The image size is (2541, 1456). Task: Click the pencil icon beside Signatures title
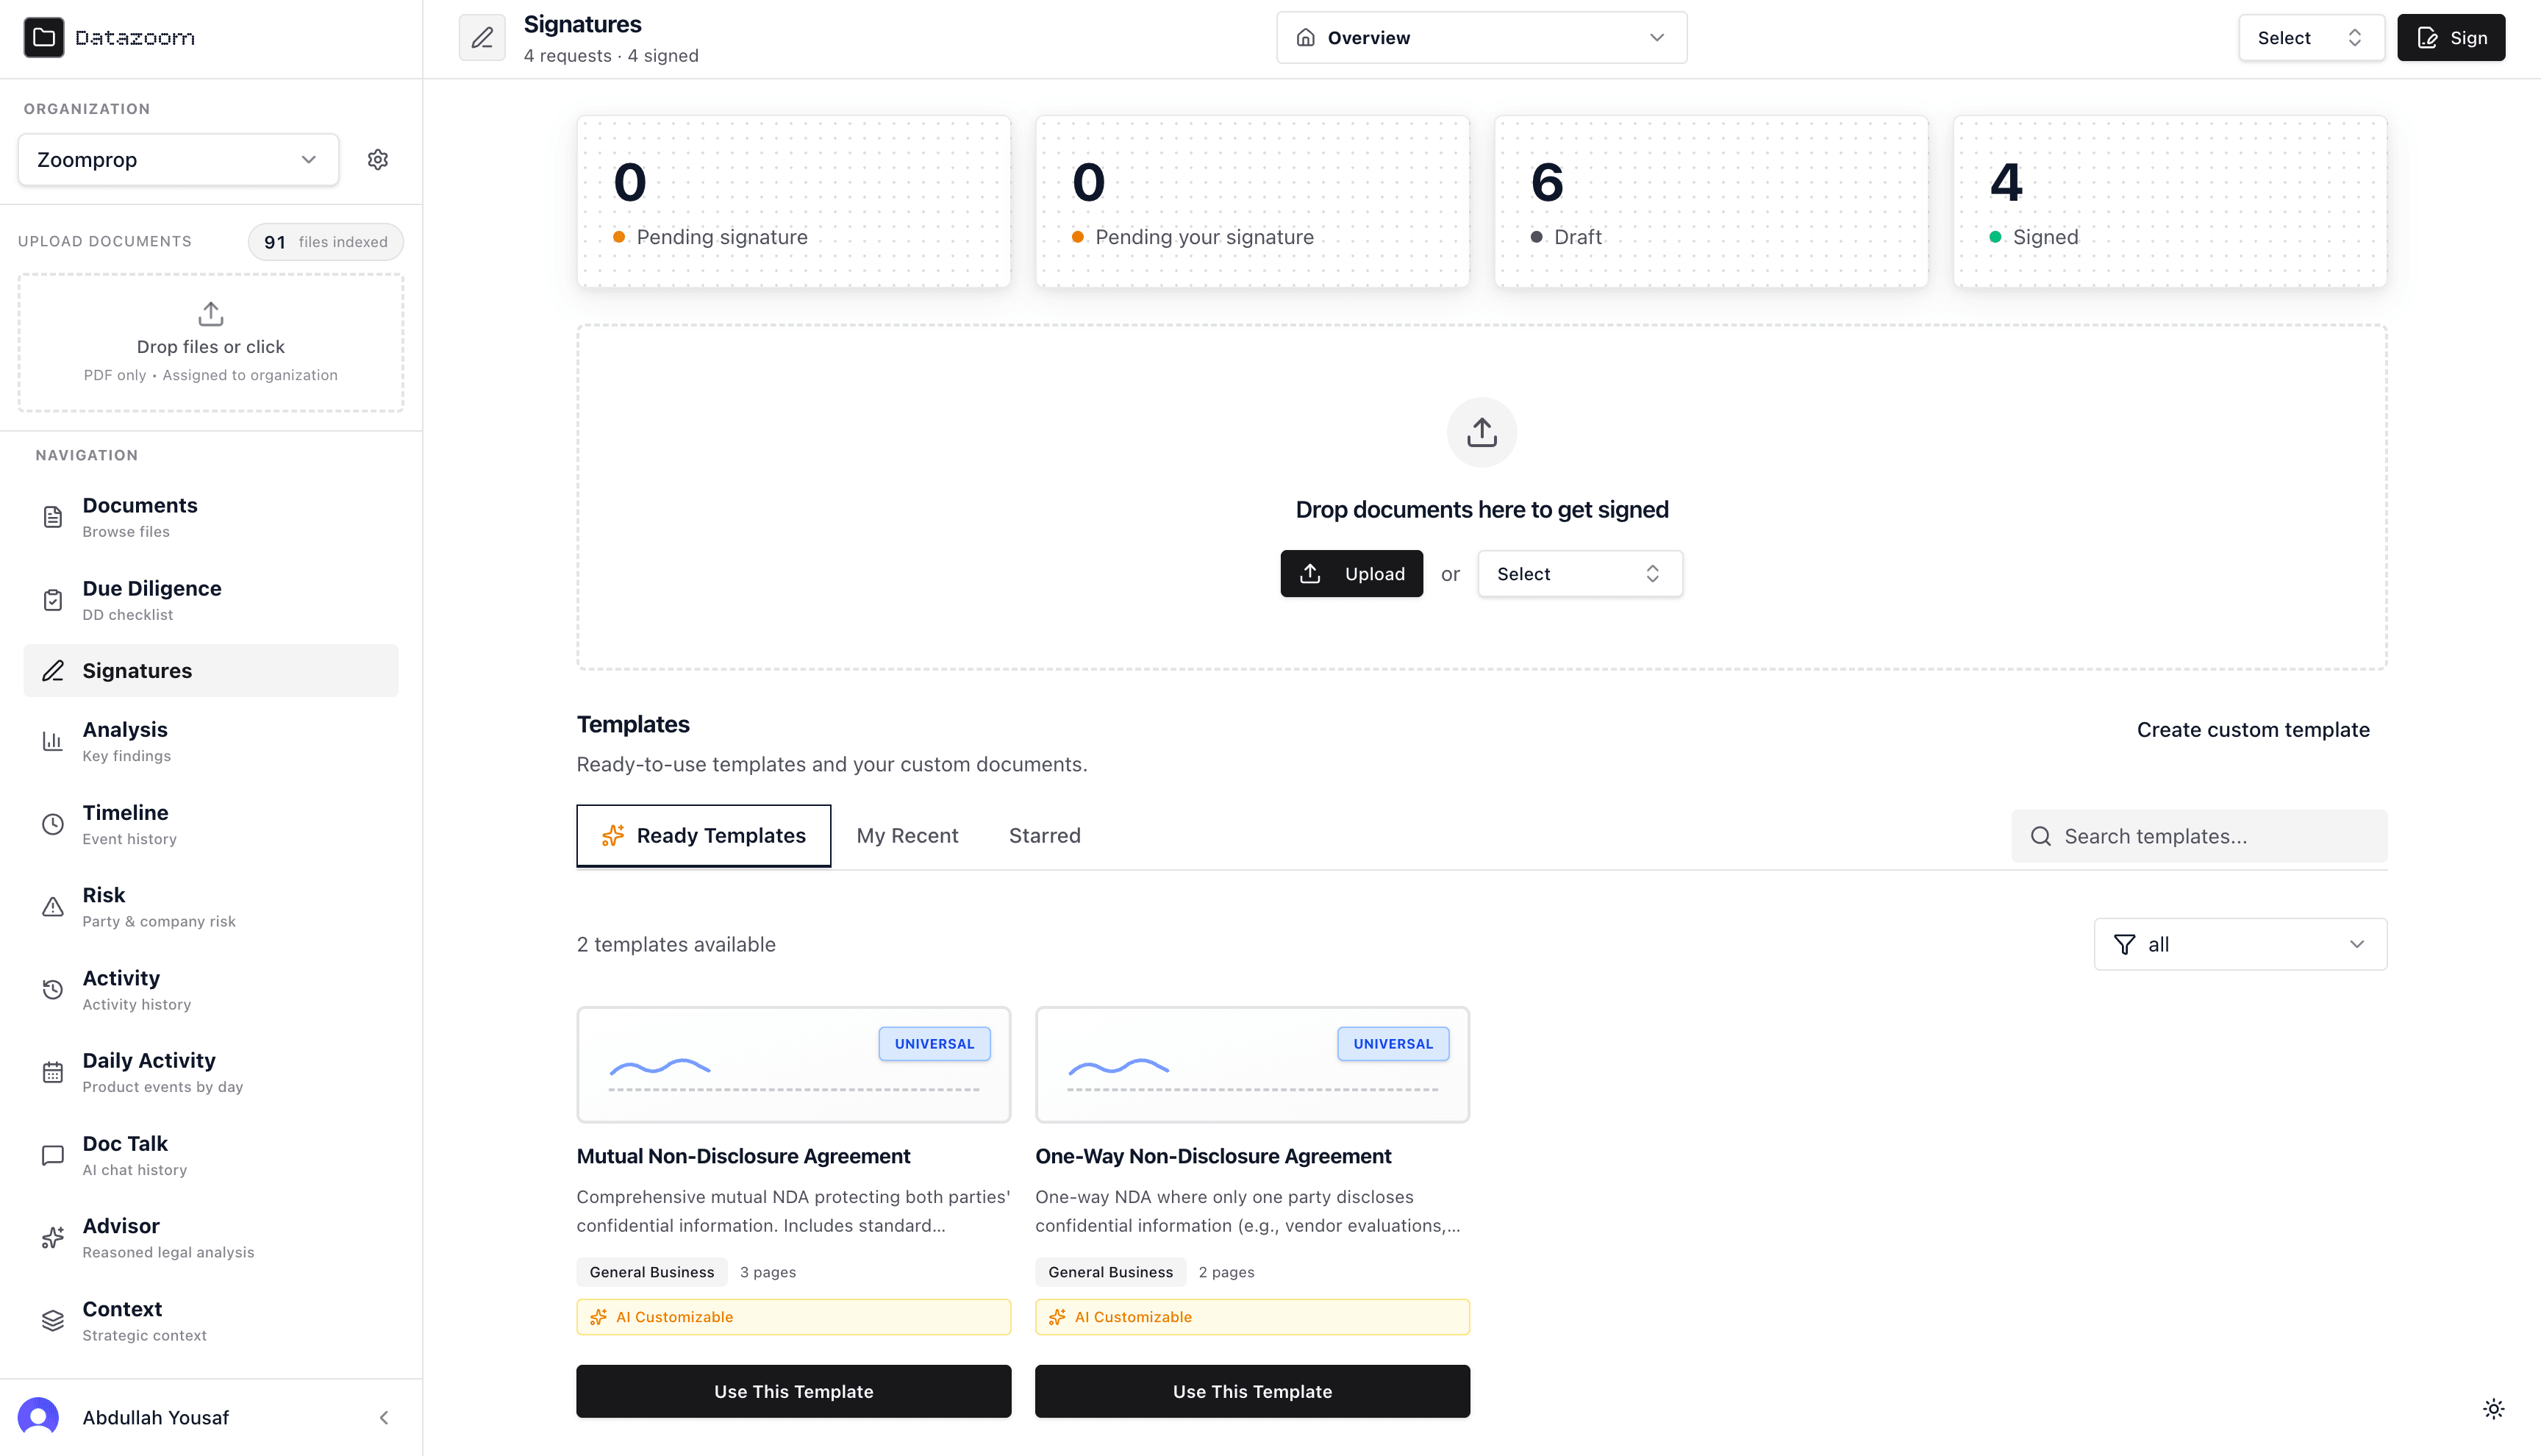coord(482,38)
